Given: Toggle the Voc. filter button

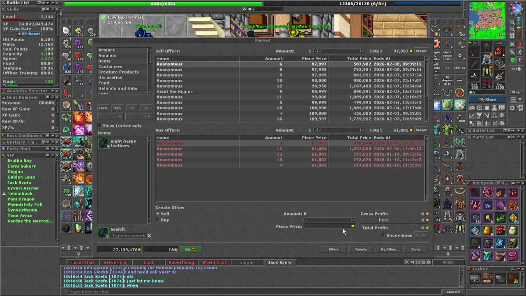Looking at the screenshot, I should [x=118, y=108].
